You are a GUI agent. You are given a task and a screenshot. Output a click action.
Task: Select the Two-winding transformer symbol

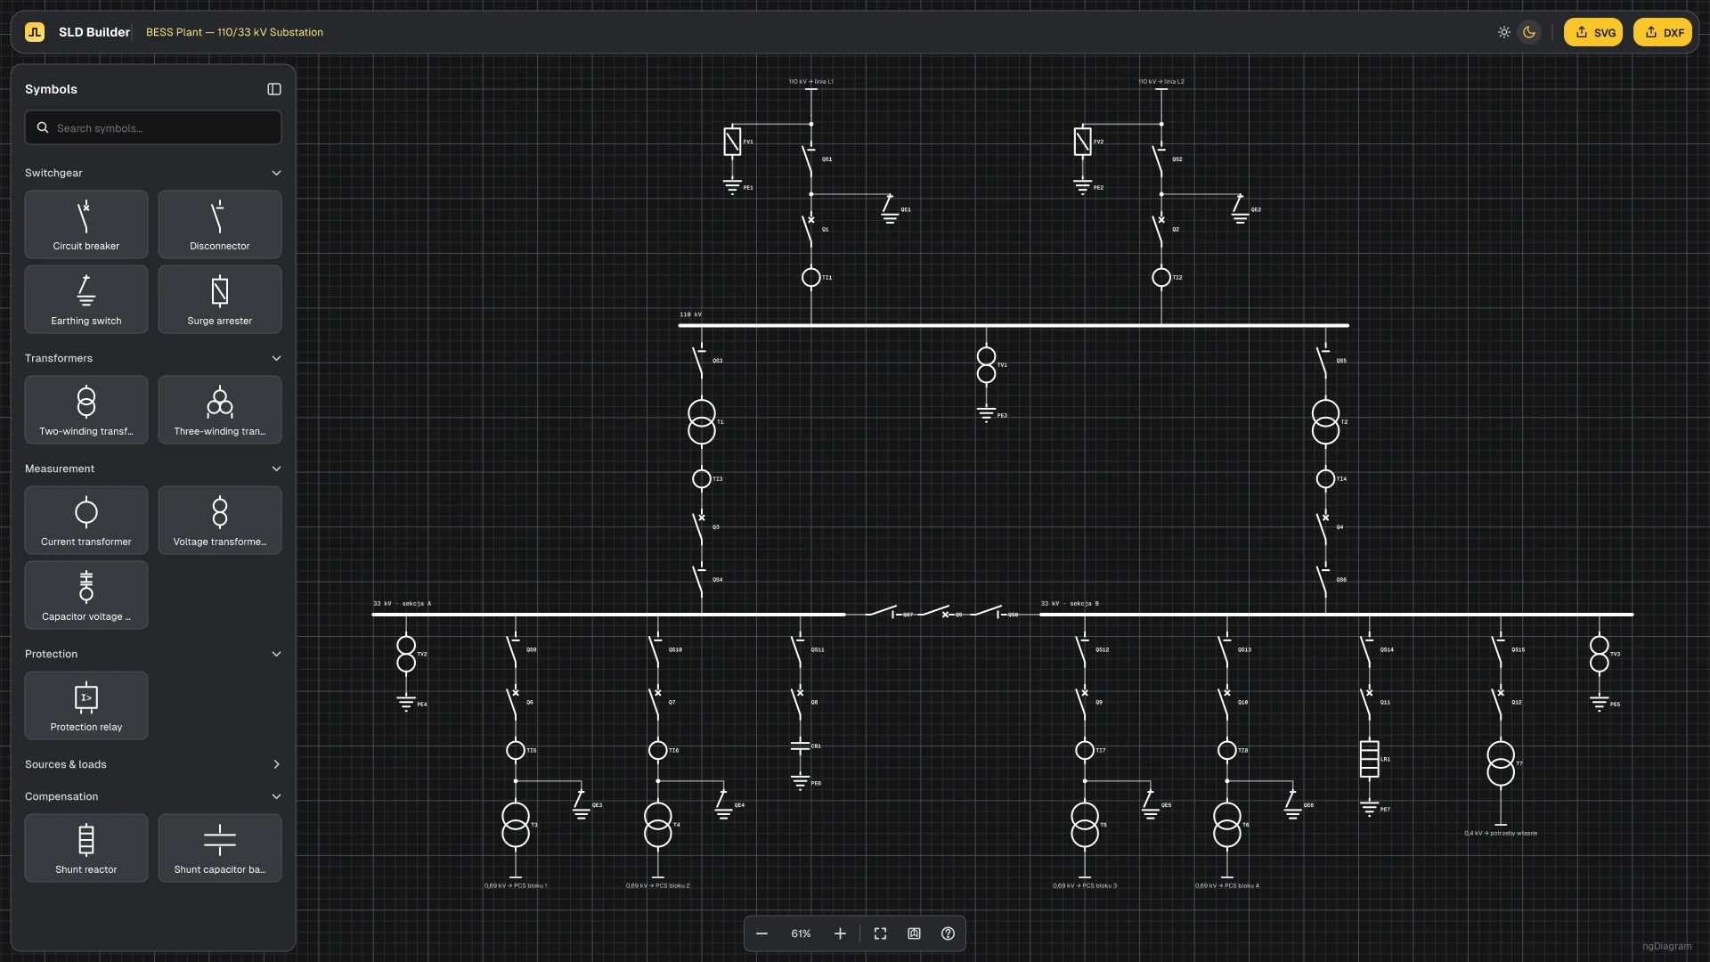coord(86,410)
